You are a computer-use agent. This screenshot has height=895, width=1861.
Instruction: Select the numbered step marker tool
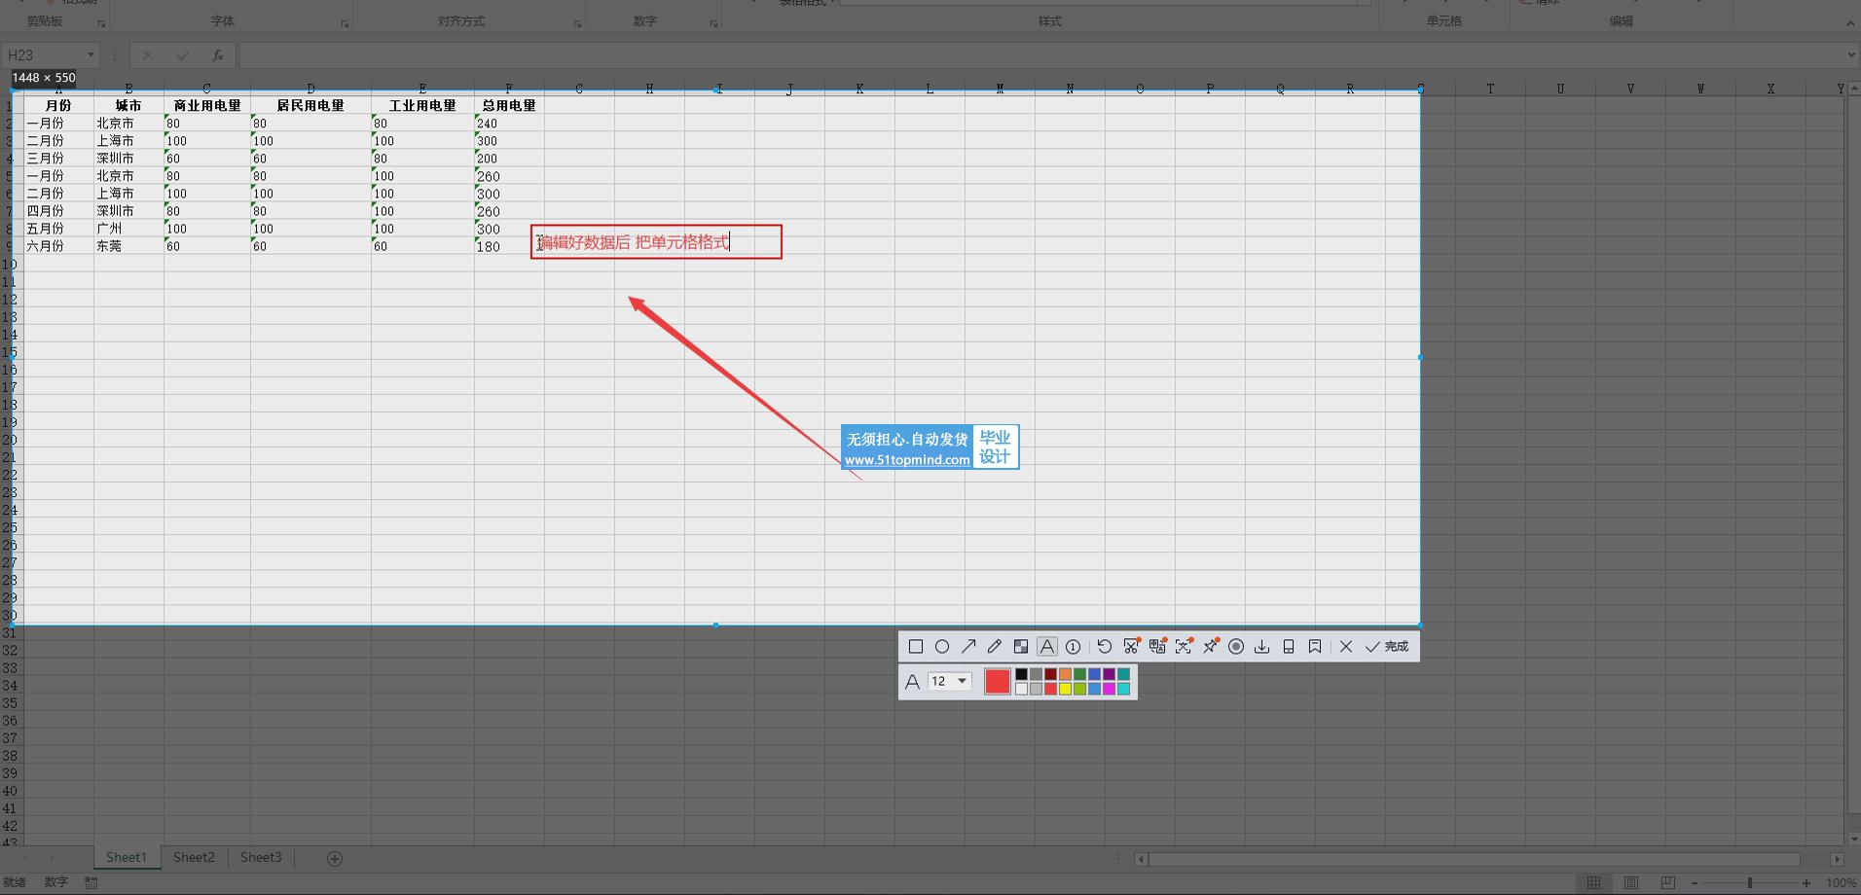1073,647
